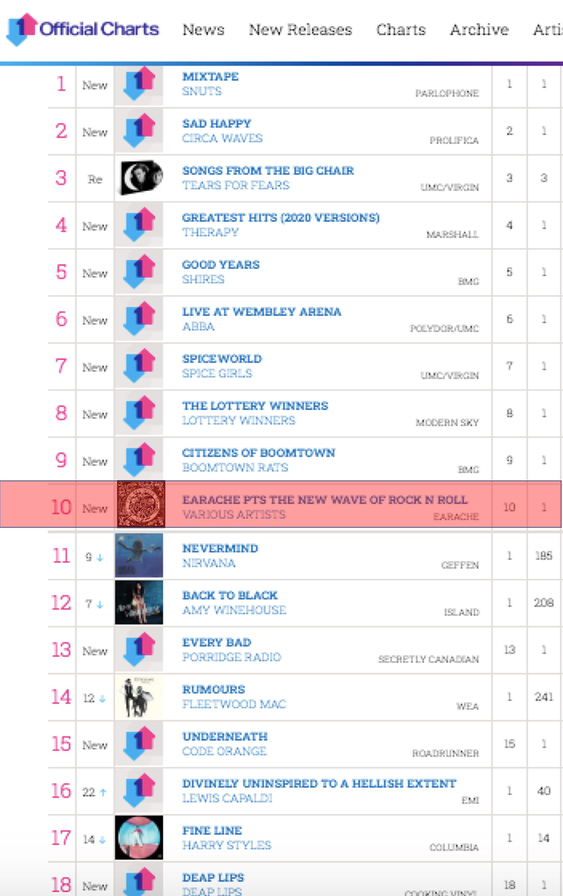This screenshot has height=896, width=563.
Task: Open Tears For Fears album cover thumbnail
Action: click(x=139, y=178)
